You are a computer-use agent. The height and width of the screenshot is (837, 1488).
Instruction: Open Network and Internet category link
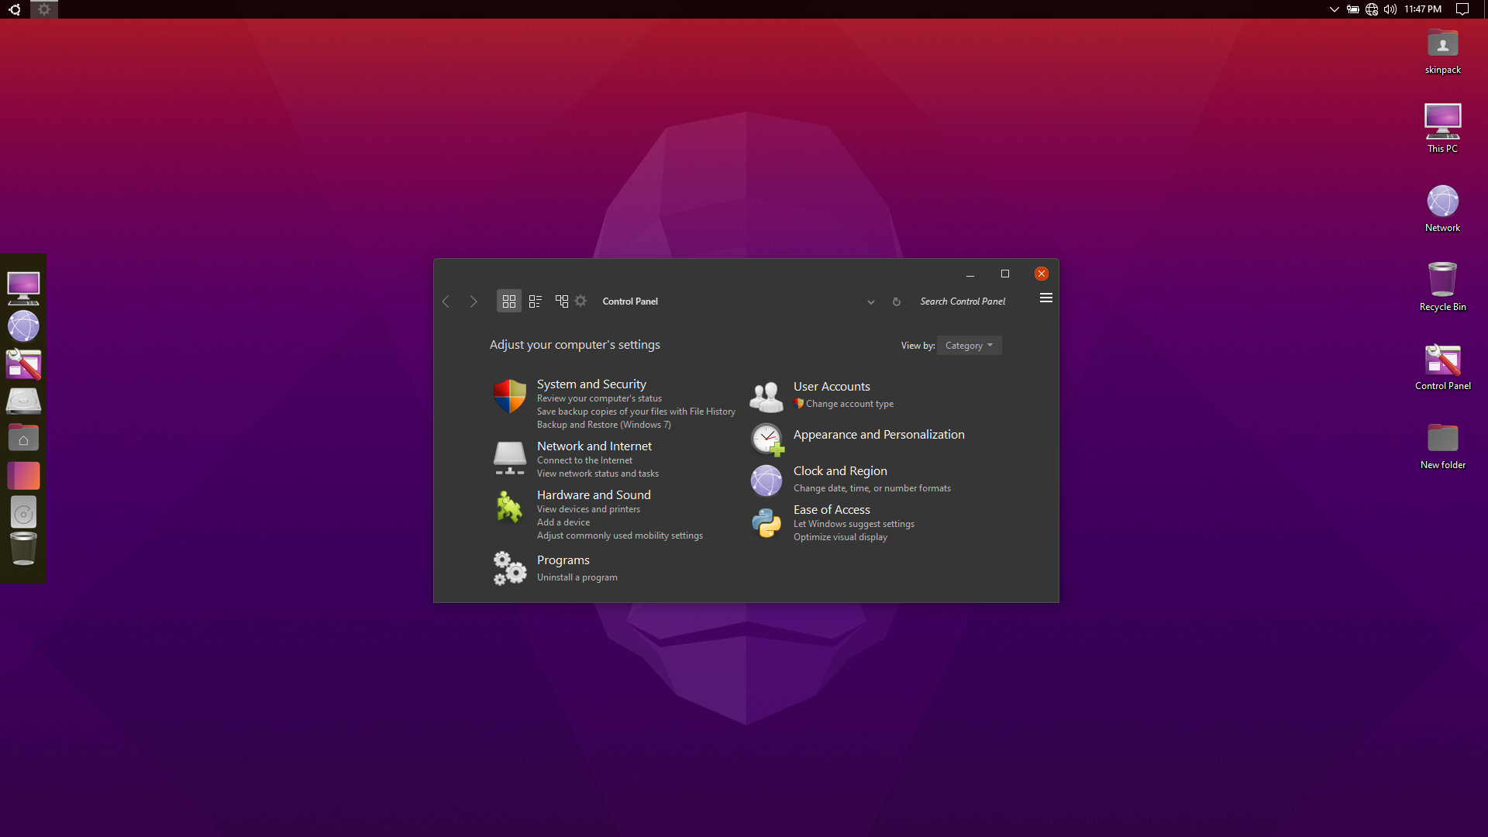click(594, 446)
